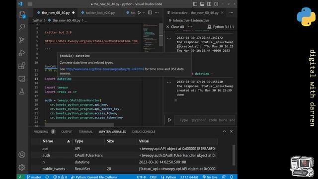Start Go Live server in status bar
The width and height of the screenshot is (318, 179).
tap(210, 177)
